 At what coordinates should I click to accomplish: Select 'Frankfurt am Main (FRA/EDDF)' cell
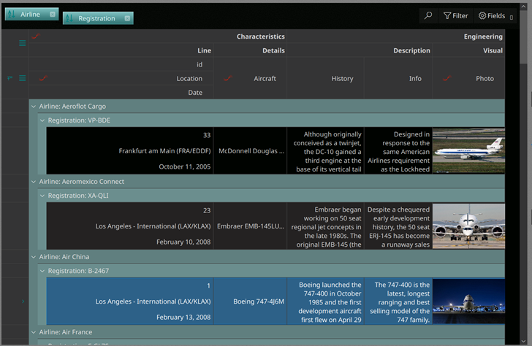130,151
